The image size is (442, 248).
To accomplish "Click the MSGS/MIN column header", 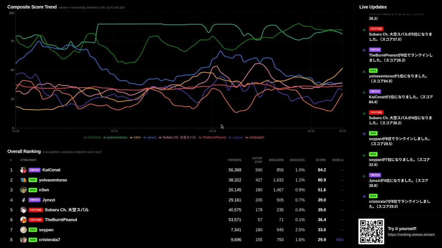I will coord(276,160).
